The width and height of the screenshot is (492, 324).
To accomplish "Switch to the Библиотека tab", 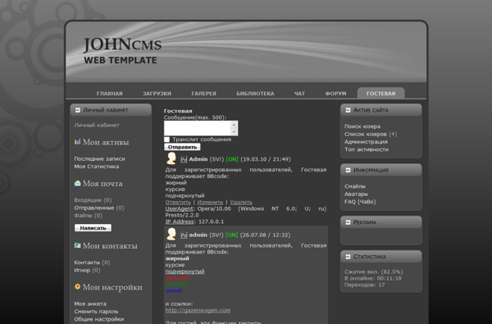I will 255,94.
